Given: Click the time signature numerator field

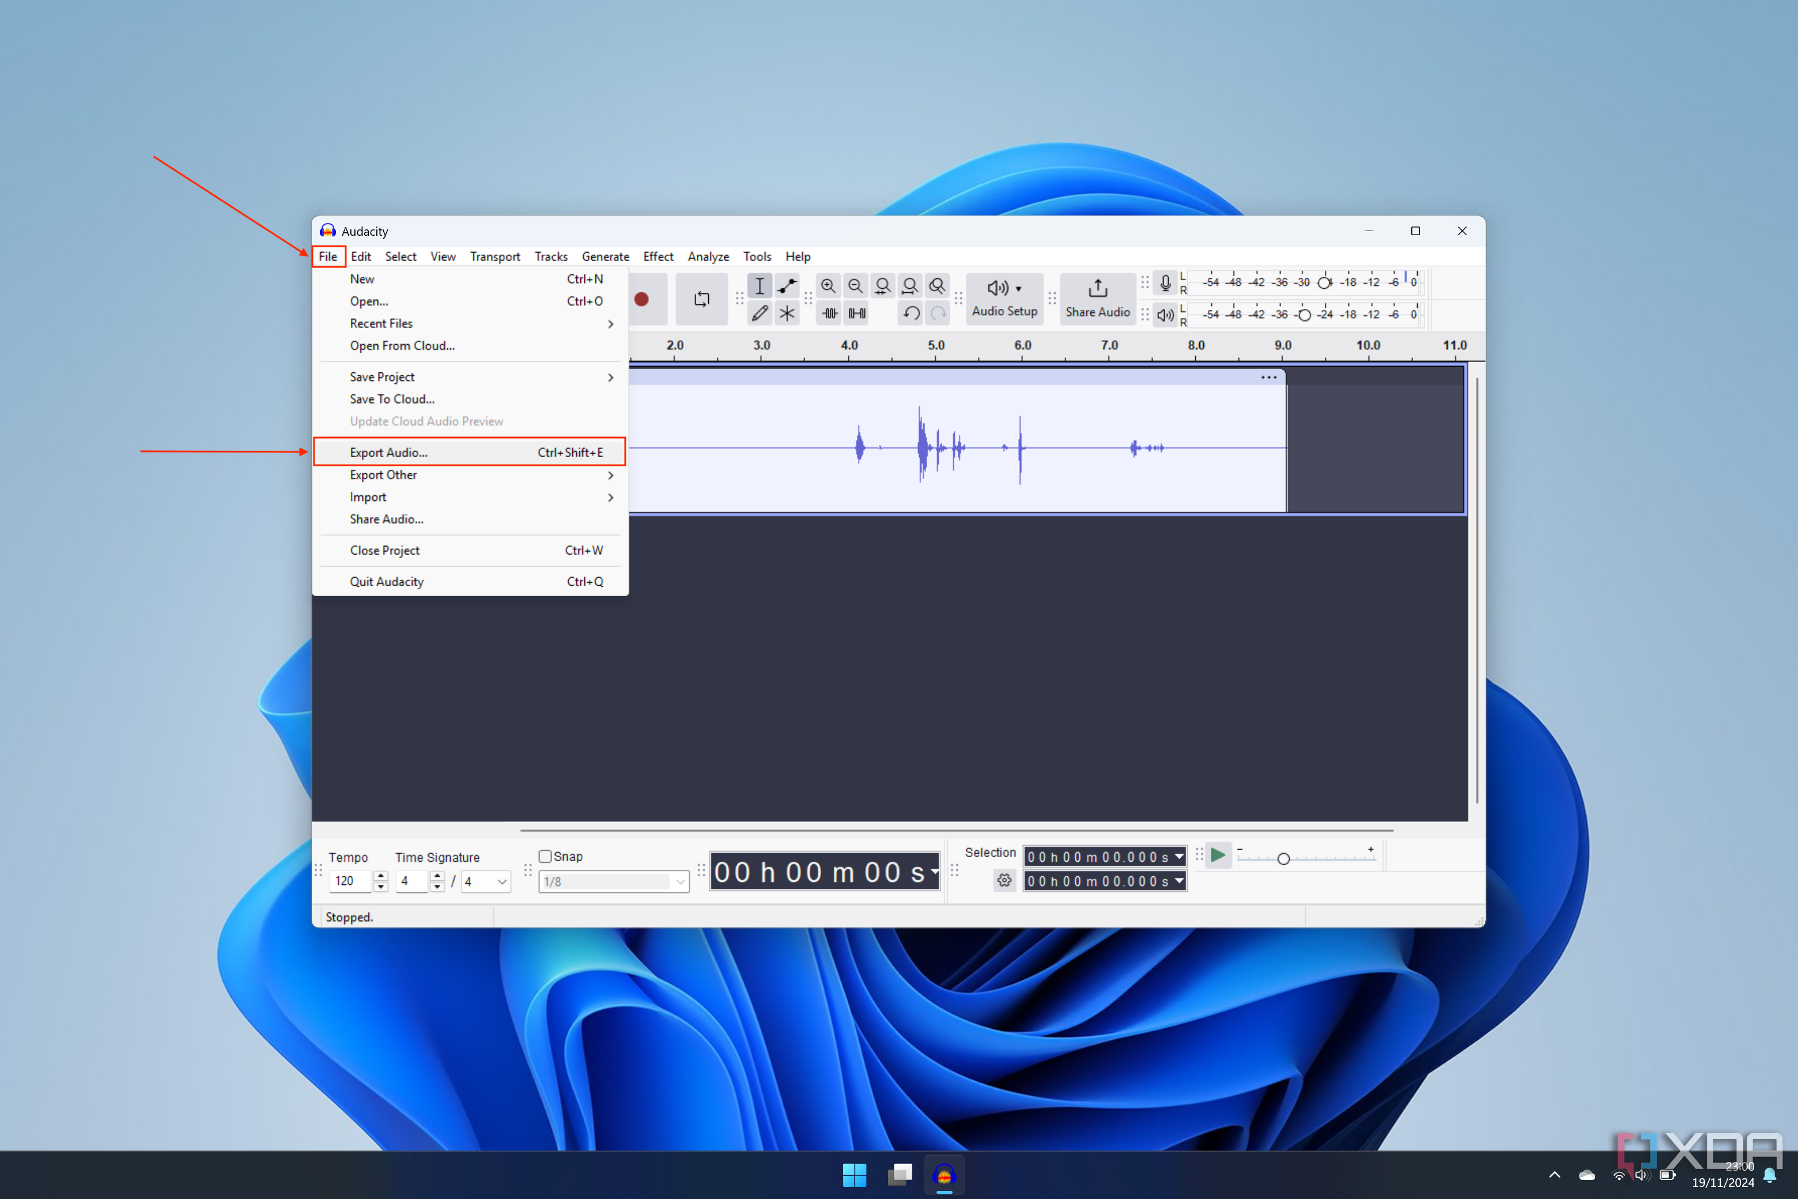Looking at the screenshot, I should click(x=412, y=881).
